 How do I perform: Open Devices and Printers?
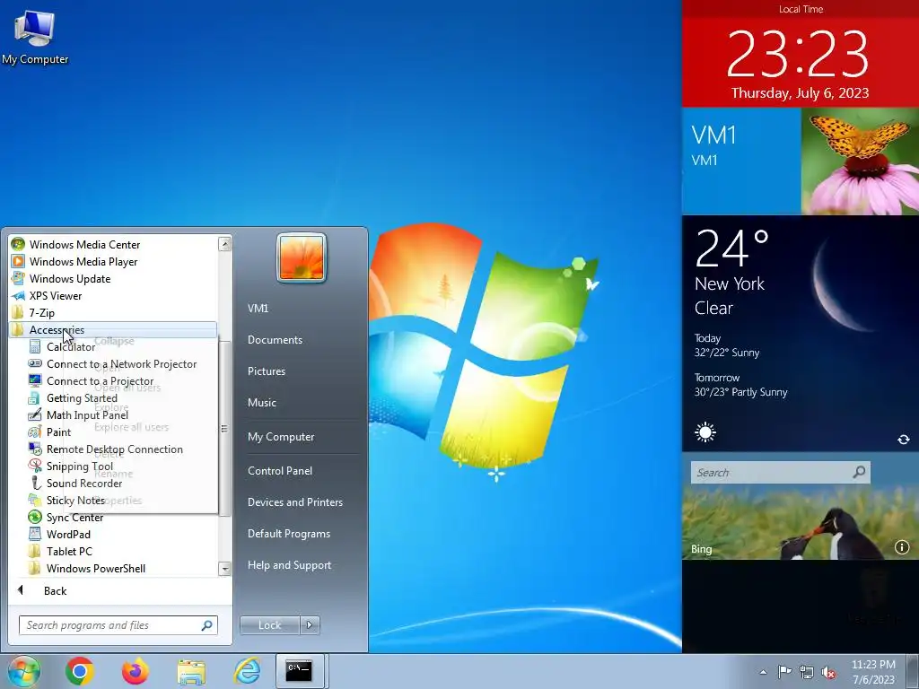[294, 502]
